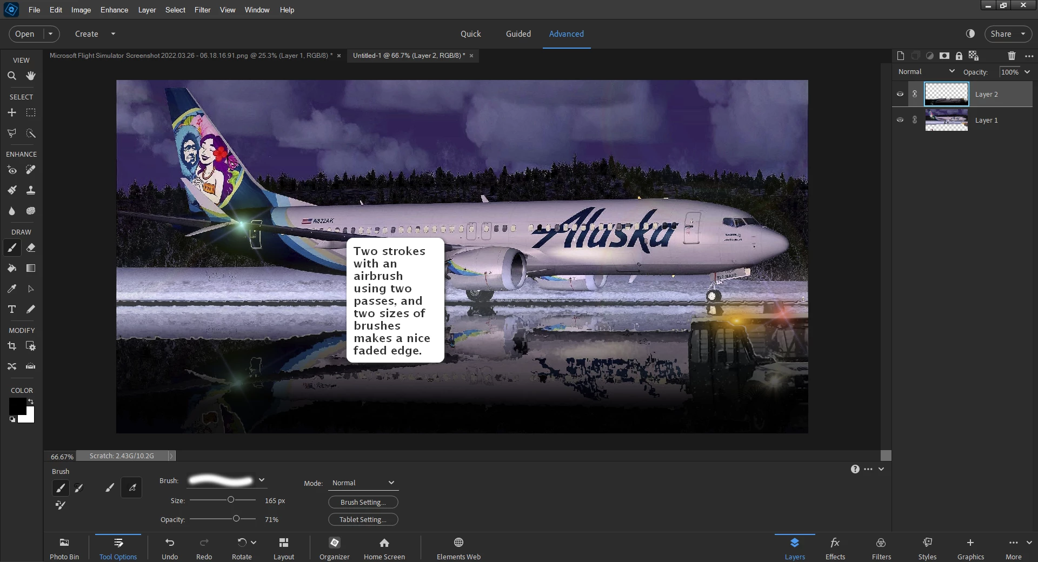
Task: Expand the Share dropdown arrow
Action: (x=1023, y=34)
